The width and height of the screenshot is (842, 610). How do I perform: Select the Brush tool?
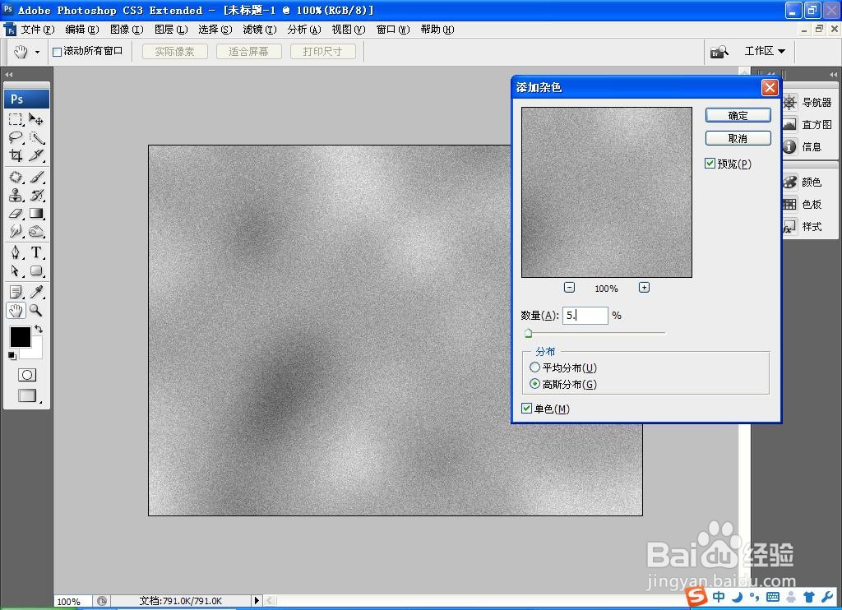pos(36,177)
